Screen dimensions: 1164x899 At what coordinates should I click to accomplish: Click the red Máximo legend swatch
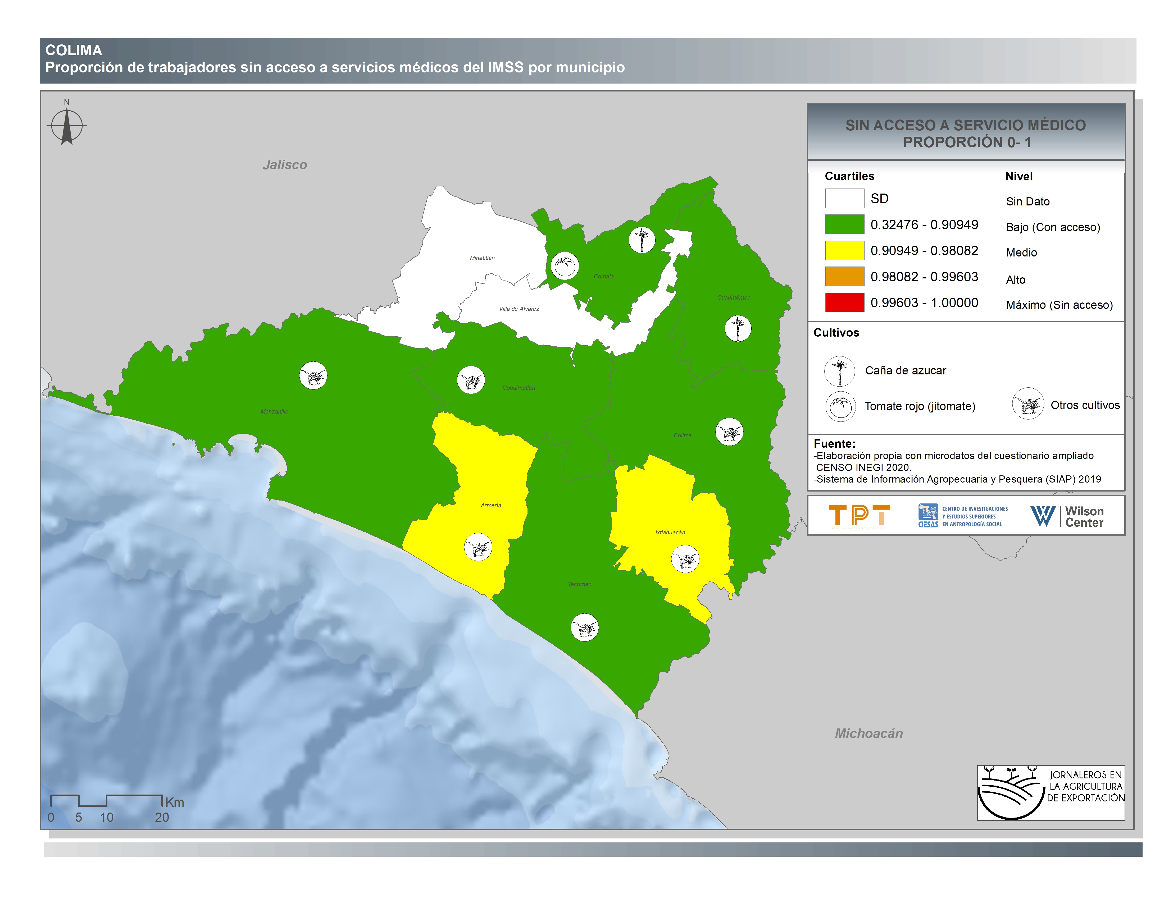[x=844, y=302]
